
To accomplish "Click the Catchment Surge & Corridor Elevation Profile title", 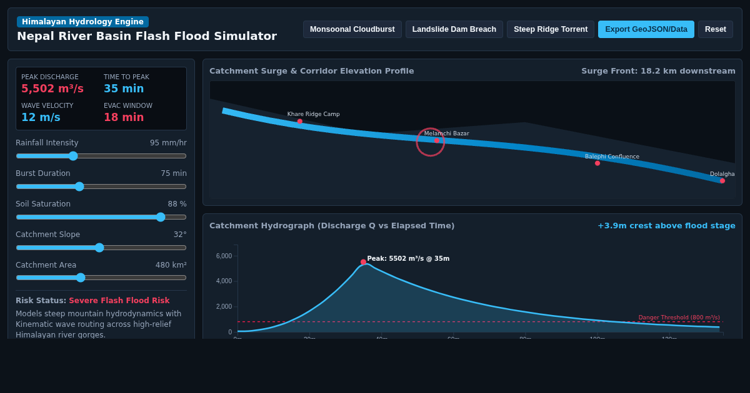I will [311, 71].
